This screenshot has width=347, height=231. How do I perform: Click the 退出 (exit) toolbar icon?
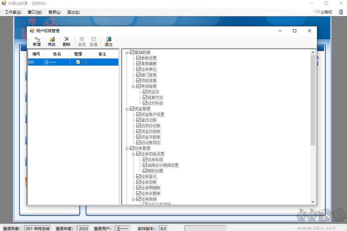pos(108,42)
